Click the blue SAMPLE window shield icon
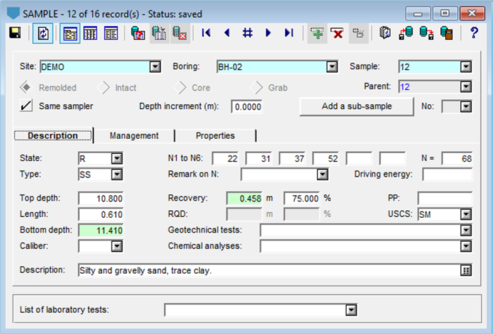 coord(14,14)
